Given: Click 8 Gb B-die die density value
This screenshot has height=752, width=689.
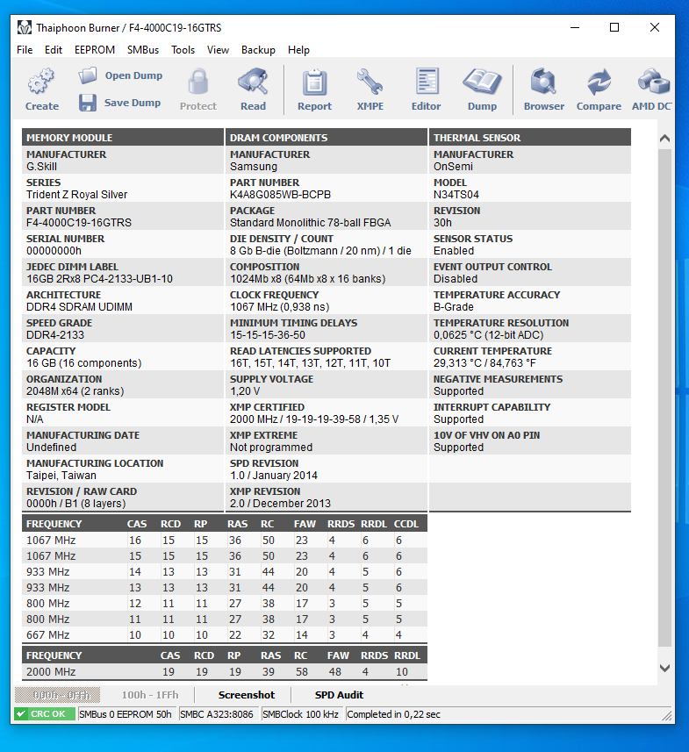Looking at the screenshot, I should 320,250.
